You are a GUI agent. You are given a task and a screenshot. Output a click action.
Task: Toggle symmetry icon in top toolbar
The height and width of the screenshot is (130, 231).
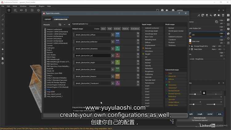point(21,10)
